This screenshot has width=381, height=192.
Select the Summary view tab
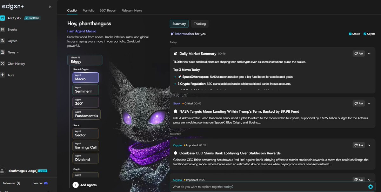179,24
